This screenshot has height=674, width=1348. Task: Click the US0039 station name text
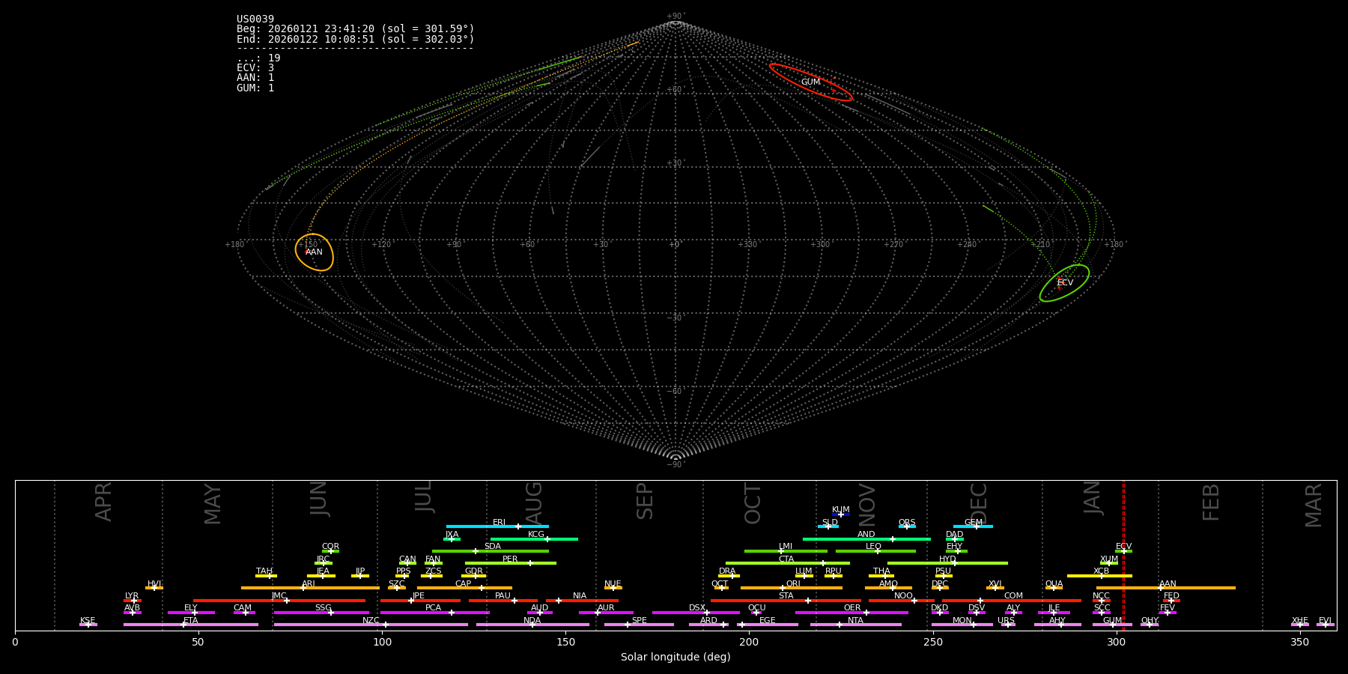point(255,19)
